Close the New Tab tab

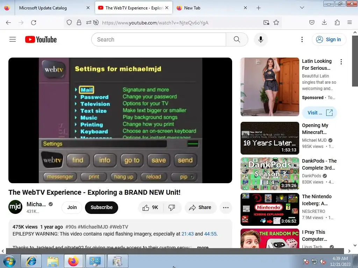(245, 8)
